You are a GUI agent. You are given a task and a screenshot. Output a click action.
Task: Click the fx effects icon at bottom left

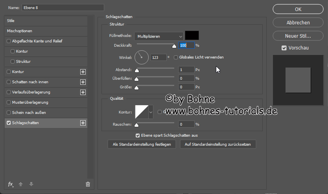point(11,184)
